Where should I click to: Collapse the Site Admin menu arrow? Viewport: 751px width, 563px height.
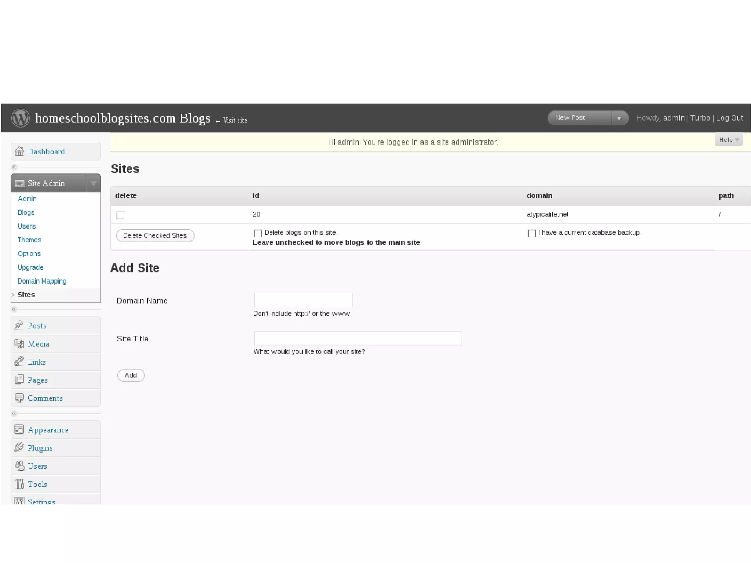coord(94,183)
